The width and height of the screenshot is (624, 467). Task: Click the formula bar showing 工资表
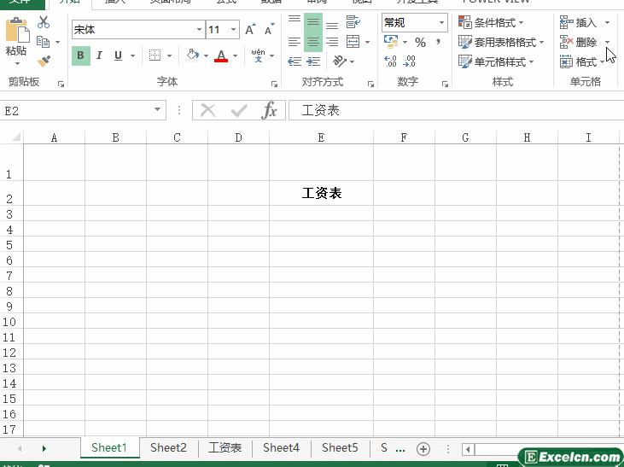click(x=456, y=110)
